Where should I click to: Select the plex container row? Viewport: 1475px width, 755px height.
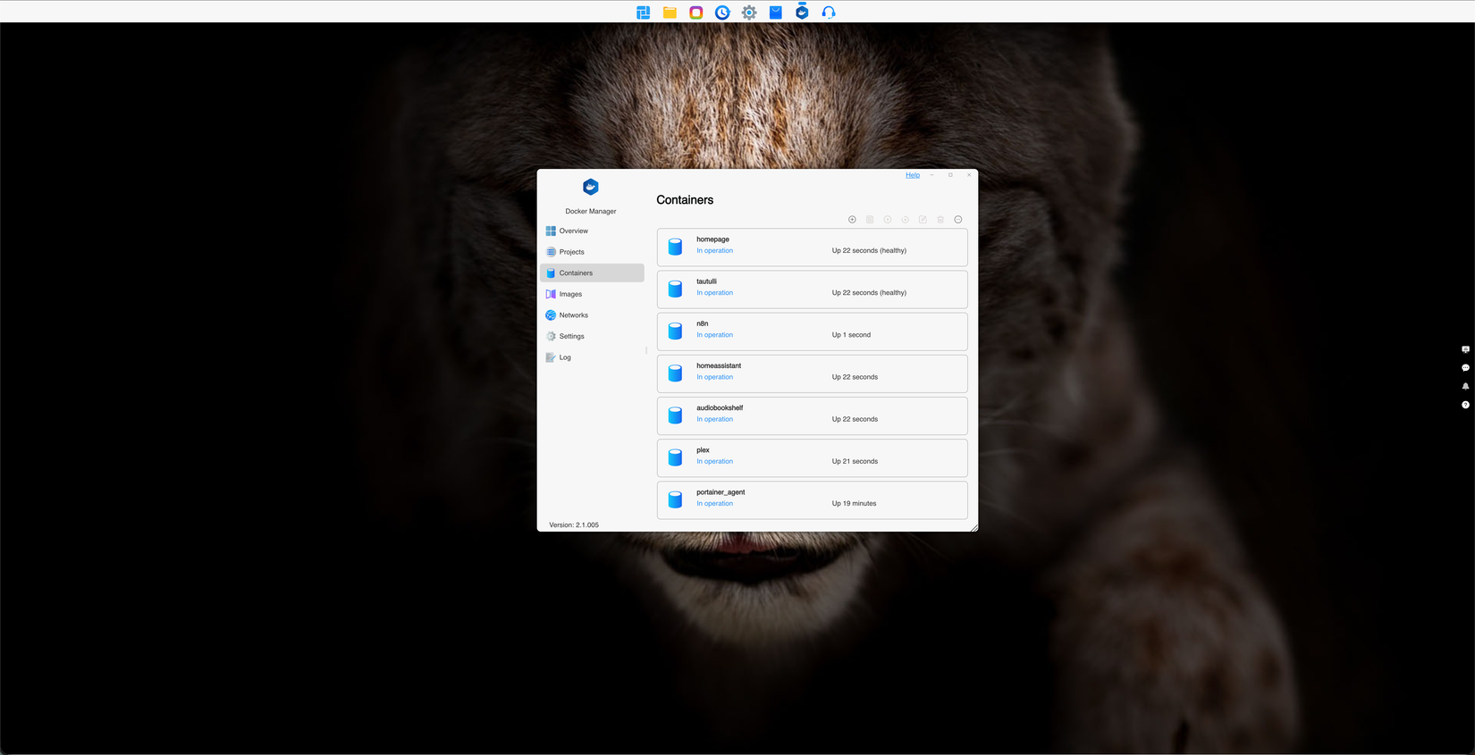coord(812,457)
